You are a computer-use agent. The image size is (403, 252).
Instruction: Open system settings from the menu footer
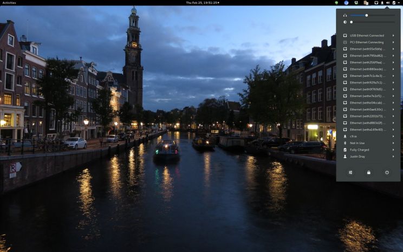point(350,172)
